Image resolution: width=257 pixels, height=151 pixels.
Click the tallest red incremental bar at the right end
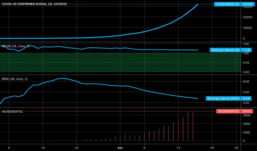(x=193, y=126)
